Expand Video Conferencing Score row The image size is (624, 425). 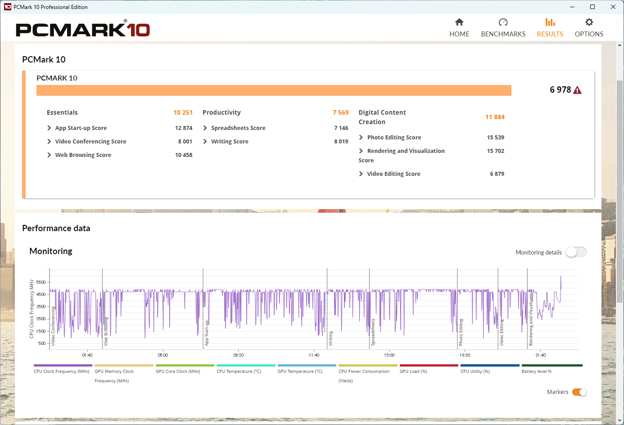point(49,142)
